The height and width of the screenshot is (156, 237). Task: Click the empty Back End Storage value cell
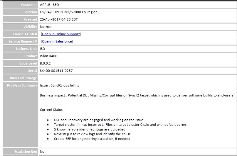[138, 78]
